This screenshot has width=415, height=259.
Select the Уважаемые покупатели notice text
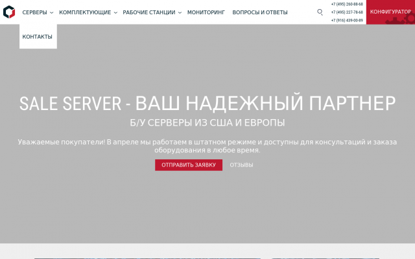click(207, 146)
